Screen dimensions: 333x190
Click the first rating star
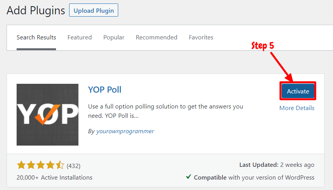tap(22, 165)
